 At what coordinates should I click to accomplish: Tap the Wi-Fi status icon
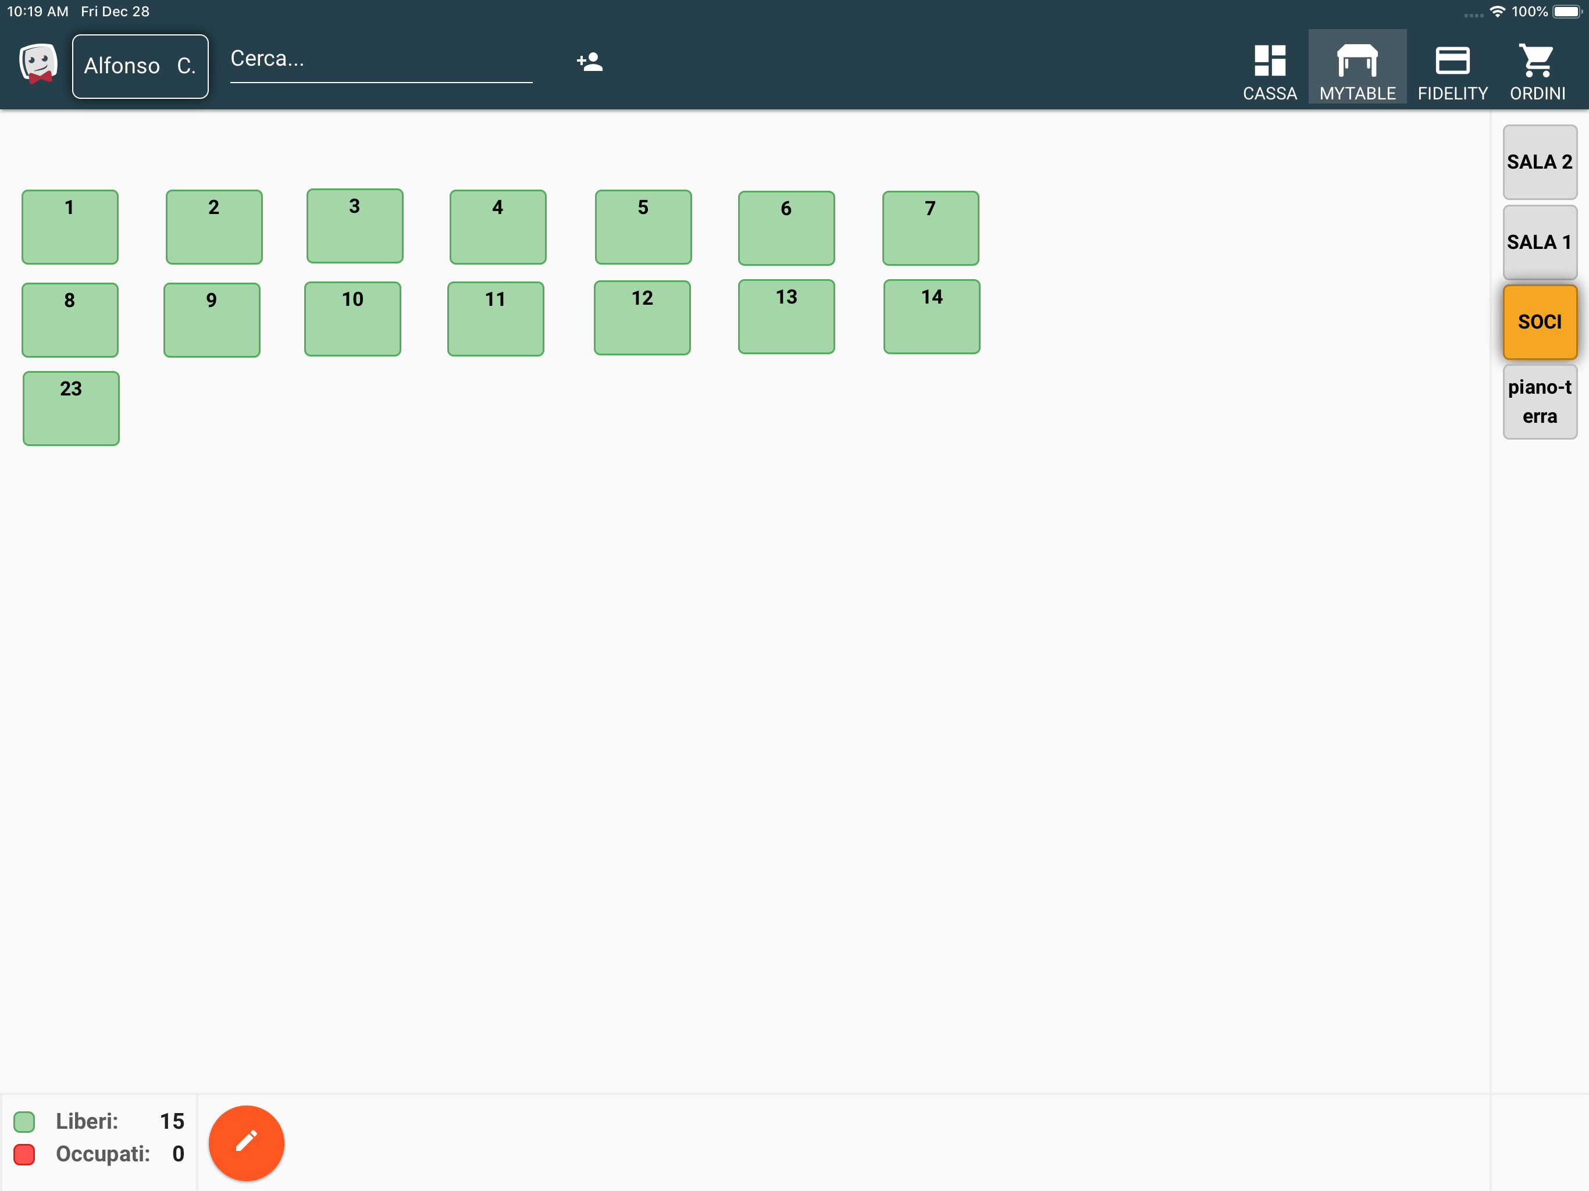(1498, 12)
